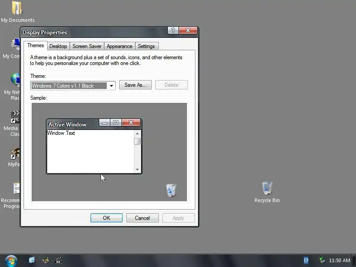Viewport: 356px width, 267px height.
Task: Launch the BE clapperboard quick launch icon
Action: click(58, 260)
